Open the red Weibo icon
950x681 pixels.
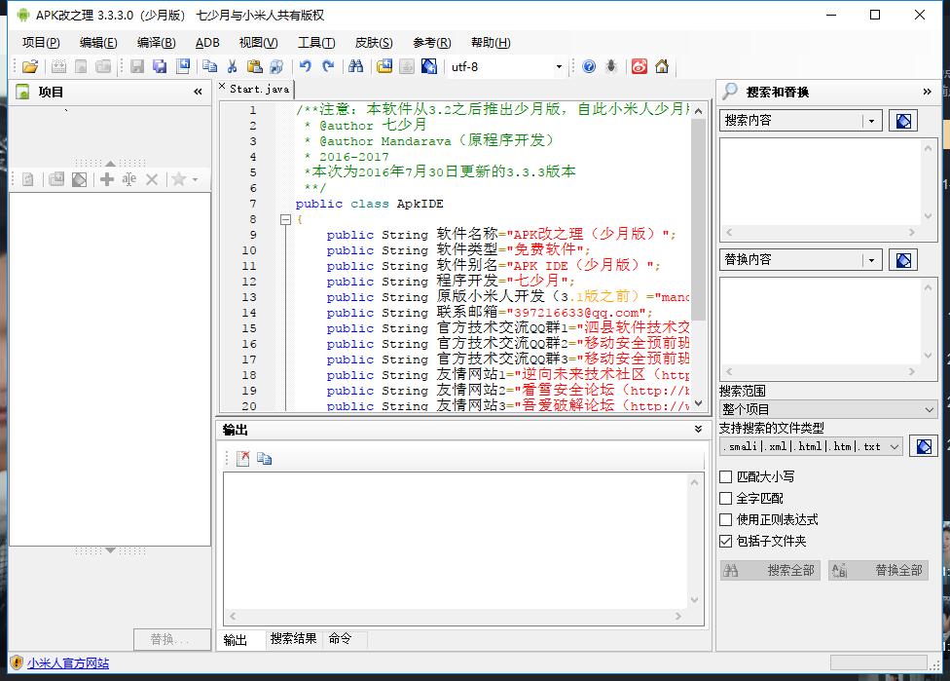639,66
